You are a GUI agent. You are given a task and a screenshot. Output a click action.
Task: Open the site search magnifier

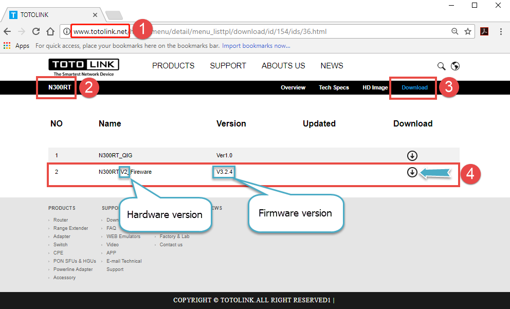point(441,66)
